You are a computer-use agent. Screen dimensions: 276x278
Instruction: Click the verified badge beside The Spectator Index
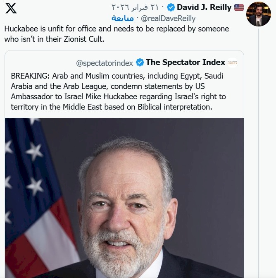[x=140, y=62]
